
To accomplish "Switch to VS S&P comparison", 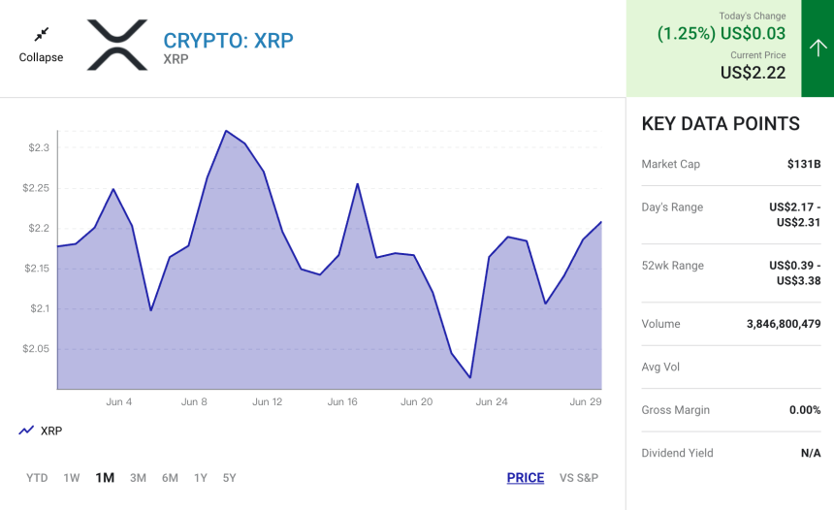I will pos(579,478).
